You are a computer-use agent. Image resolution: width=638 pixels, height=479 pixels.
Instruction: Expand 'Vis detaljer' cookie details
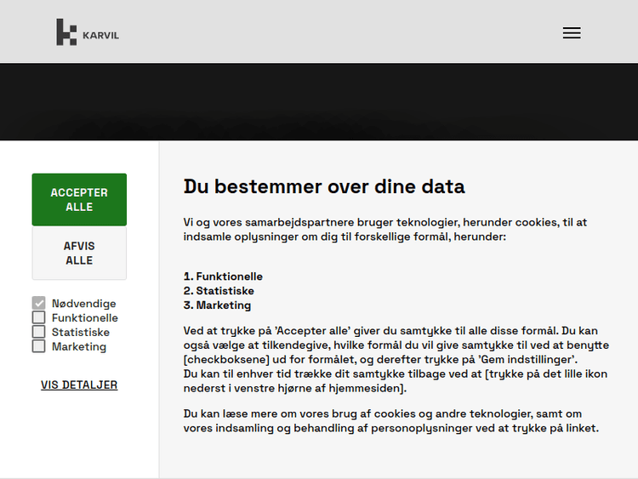(79, 385)
